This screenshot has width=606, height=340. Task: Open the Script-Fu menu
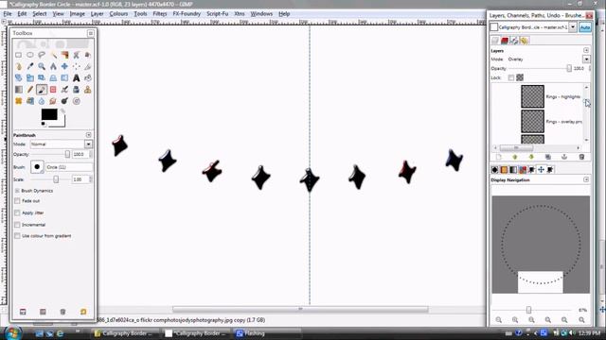pyautogui.click(x=217, y=14)
